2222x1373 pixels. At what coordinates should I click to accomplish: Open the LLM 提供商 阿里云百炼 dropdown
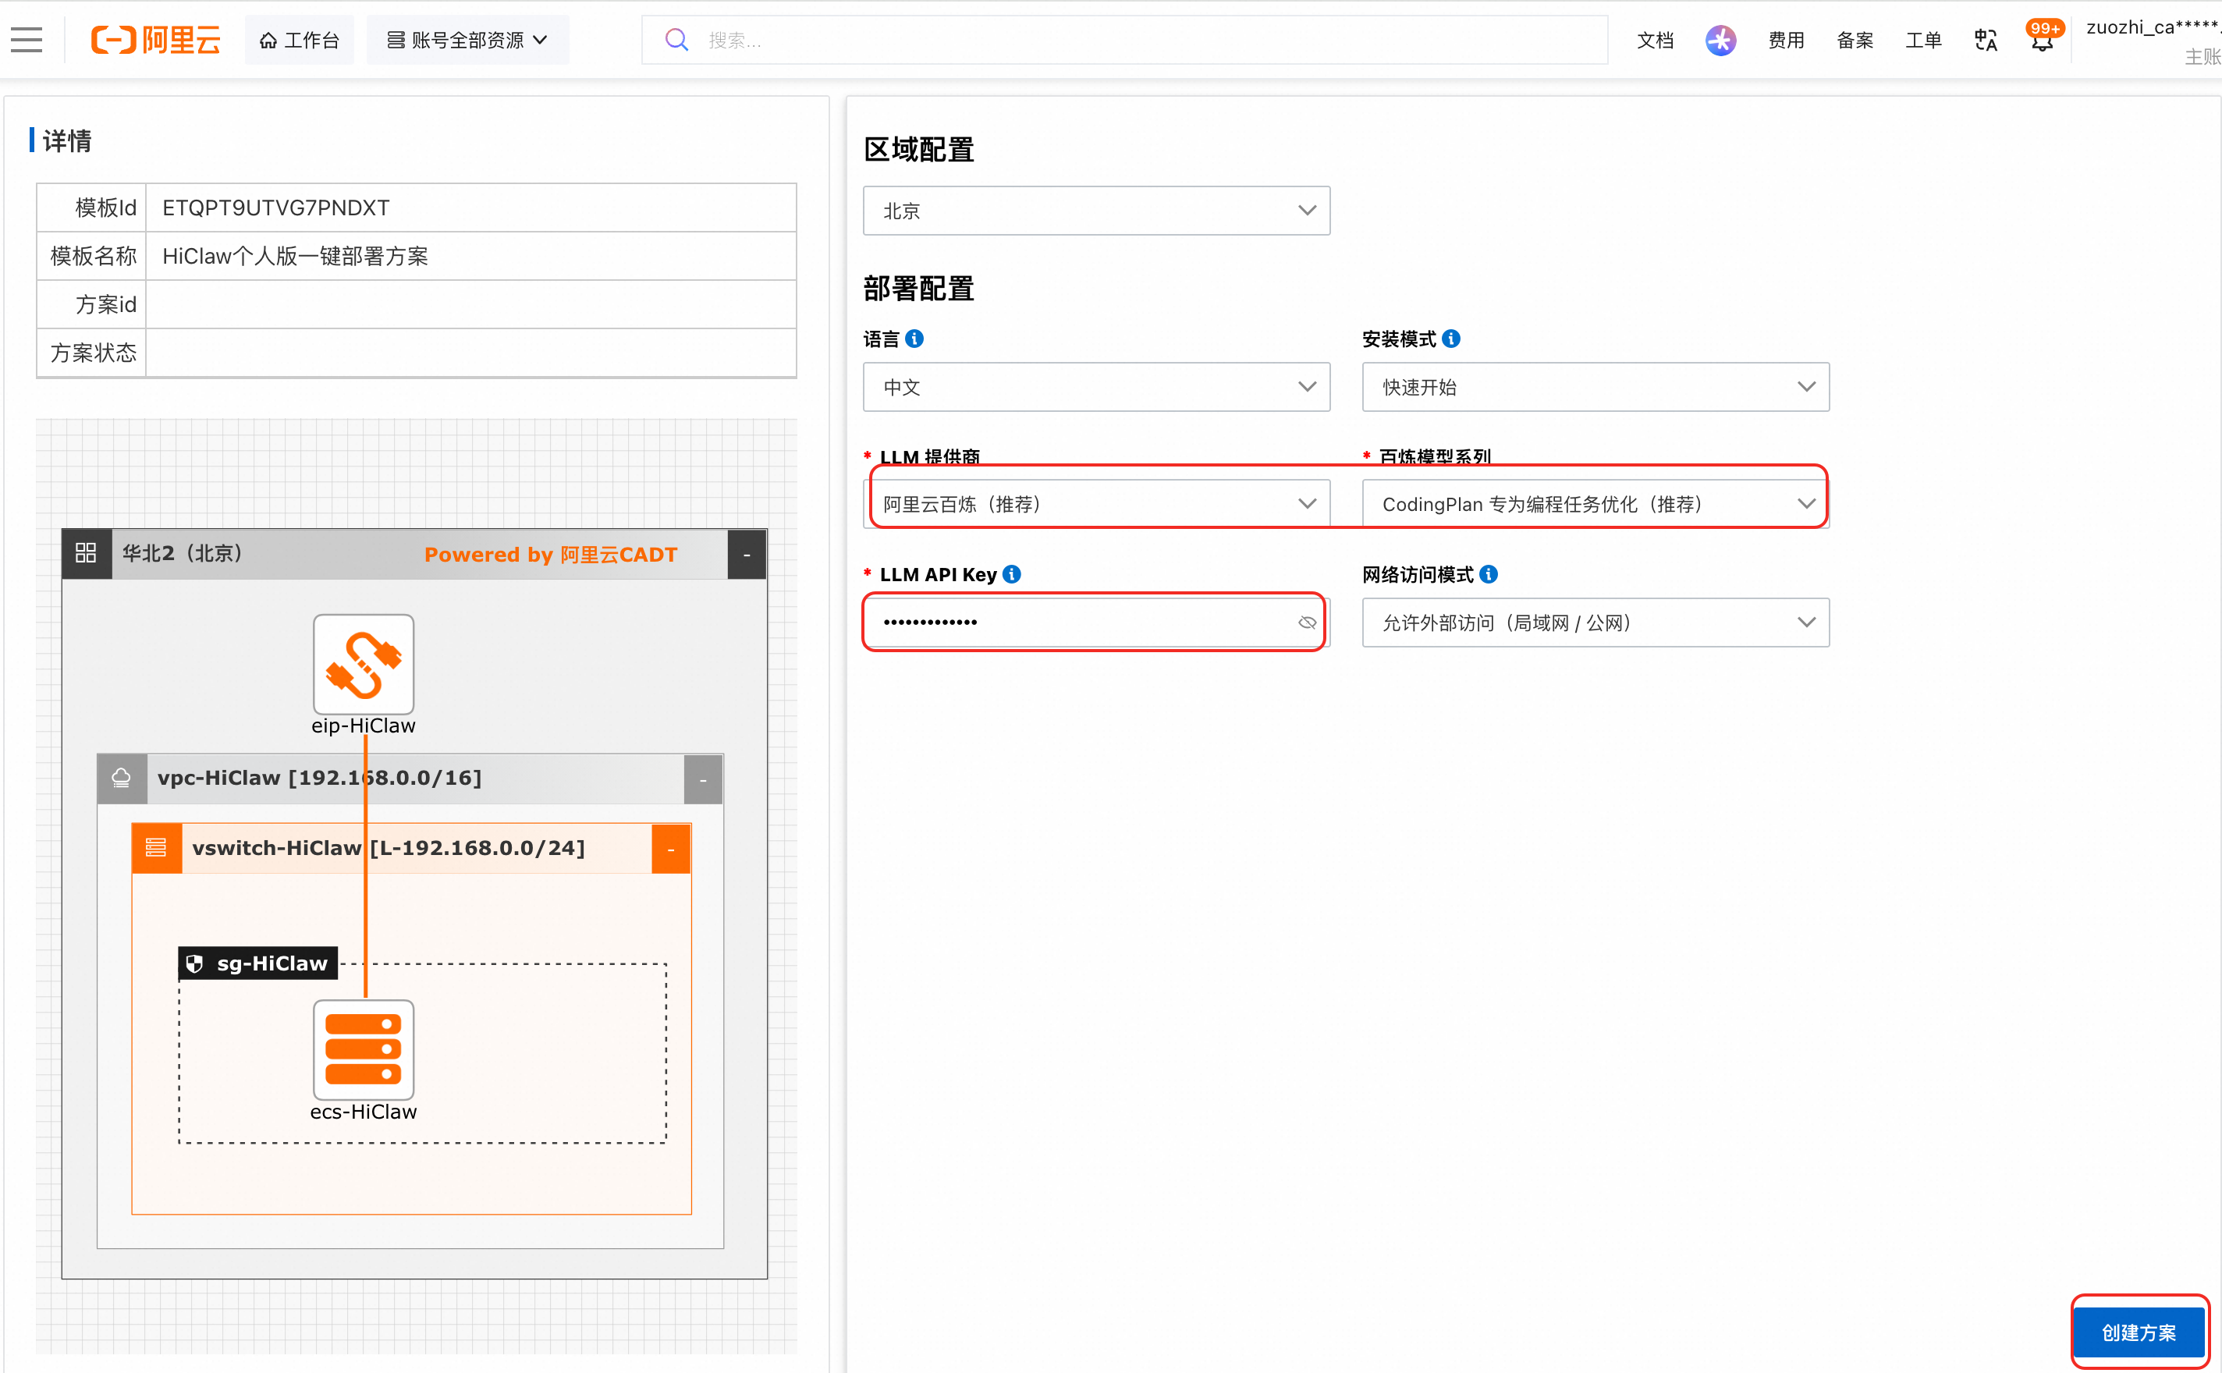1096,503
